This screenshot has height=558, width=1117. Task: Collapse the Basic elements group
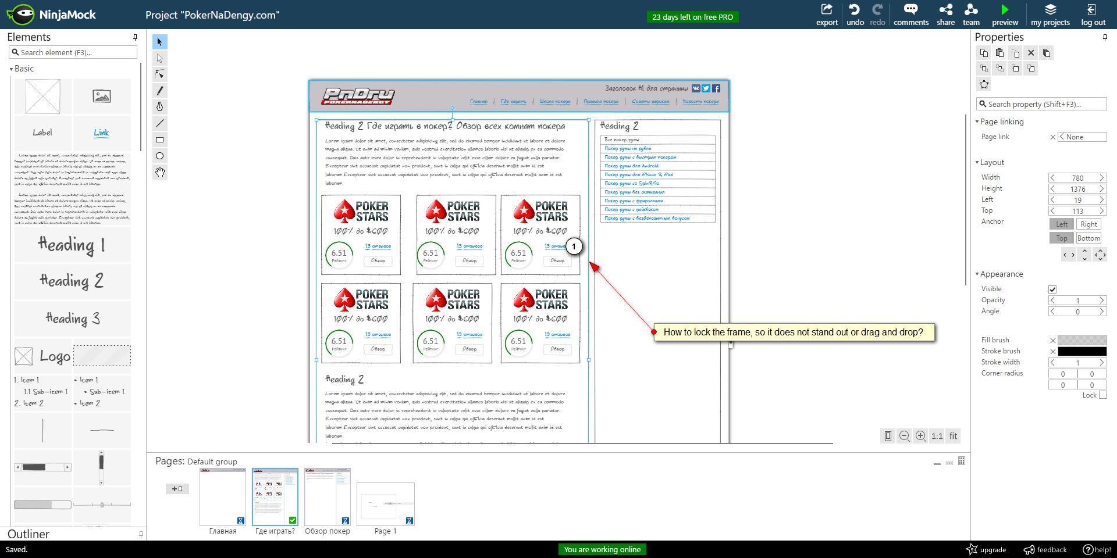[11, 69]
